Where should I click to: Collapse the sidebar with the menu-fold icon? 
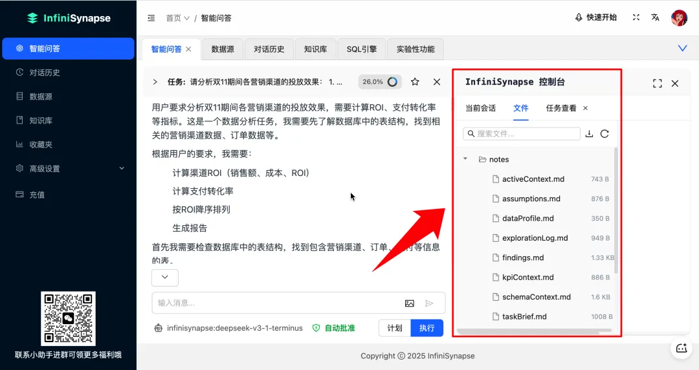151,18
